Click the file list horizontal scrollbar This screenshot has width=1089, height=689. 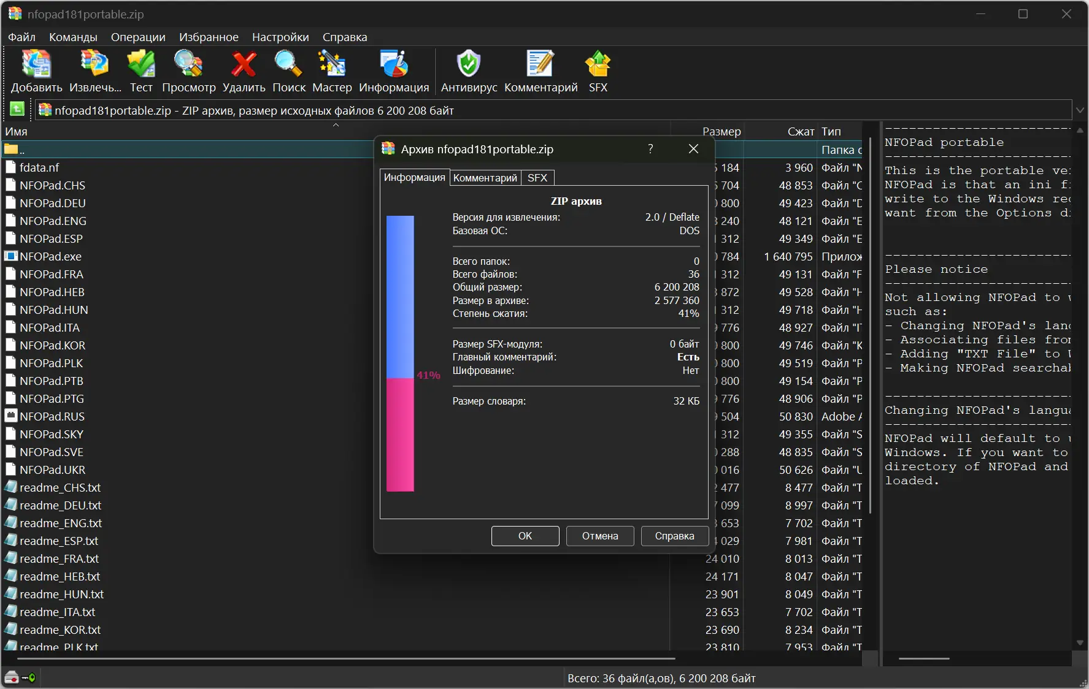coord(347,658)
